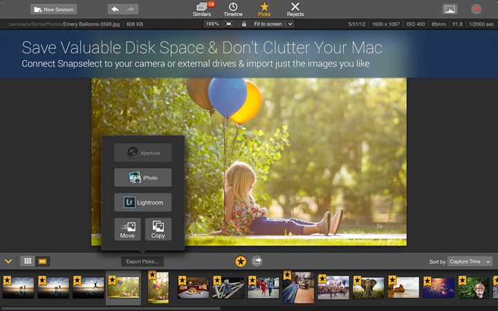The width and height of the screenshot is (498, 311).
Task: Toggle pick star on the elephant thumbnail
Action: (358, 281)
